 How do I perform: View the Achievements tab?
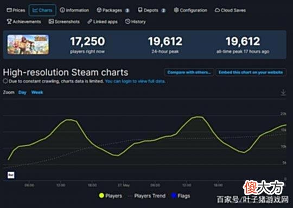[24, 22]
